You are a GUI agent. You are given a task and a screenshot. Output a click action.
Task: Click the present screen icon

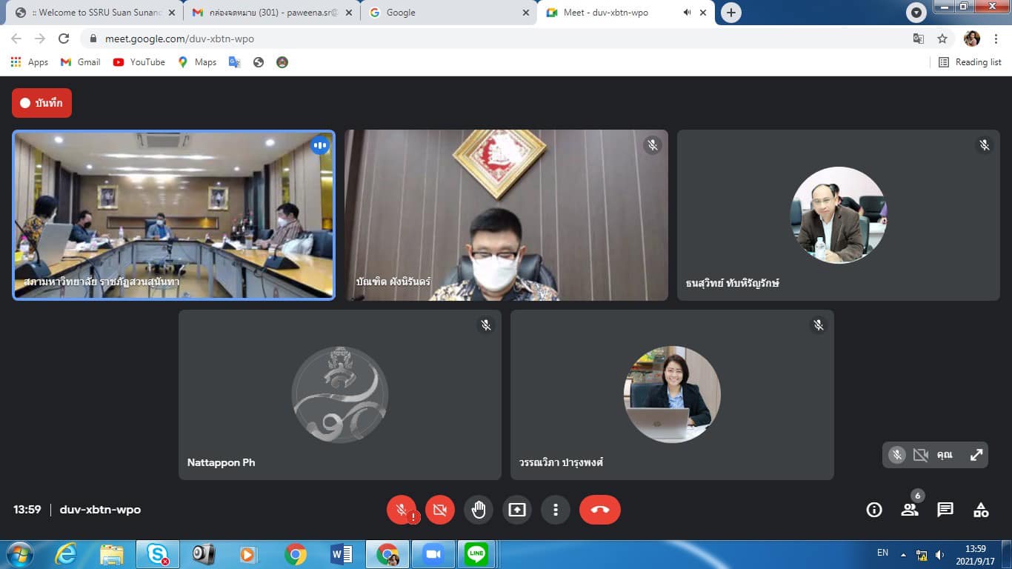516,510
